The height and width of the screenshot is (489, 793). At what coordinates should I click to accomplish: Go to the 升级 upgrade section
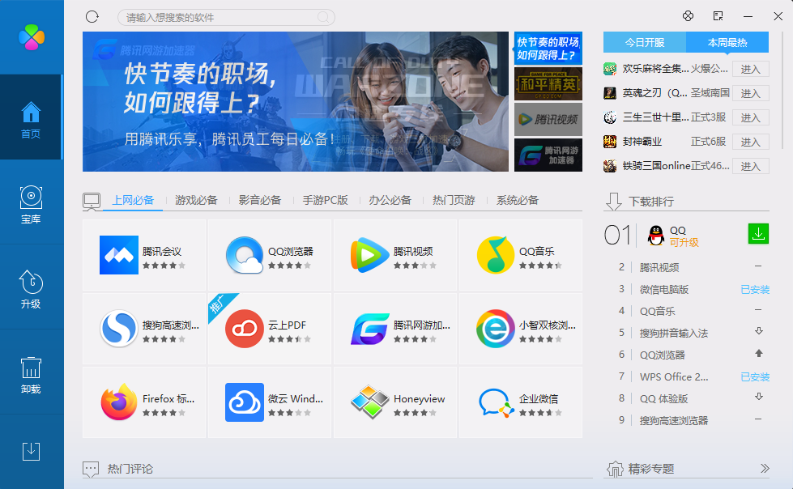click(31, 288)
